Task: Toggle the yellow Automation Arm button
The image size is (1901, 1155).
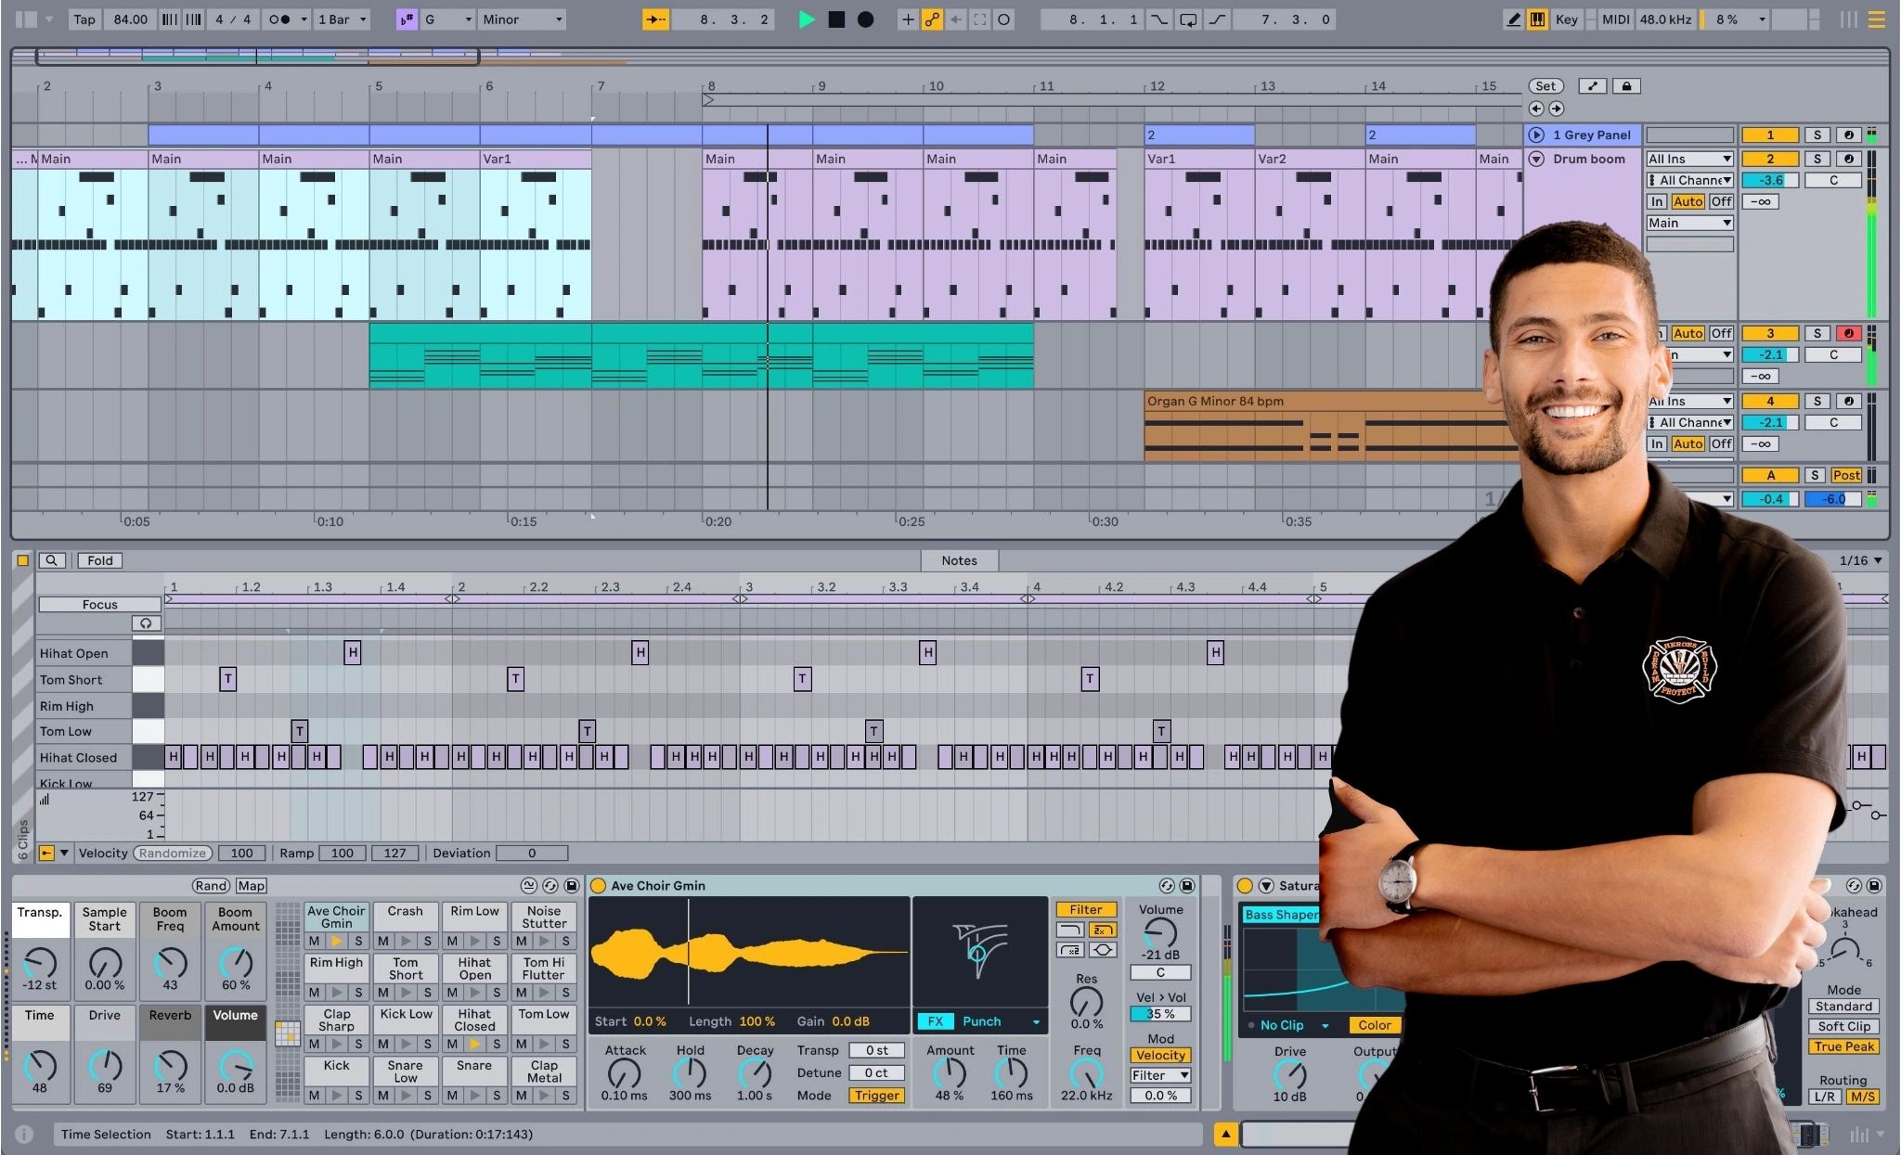Action: tap(931, 19)
